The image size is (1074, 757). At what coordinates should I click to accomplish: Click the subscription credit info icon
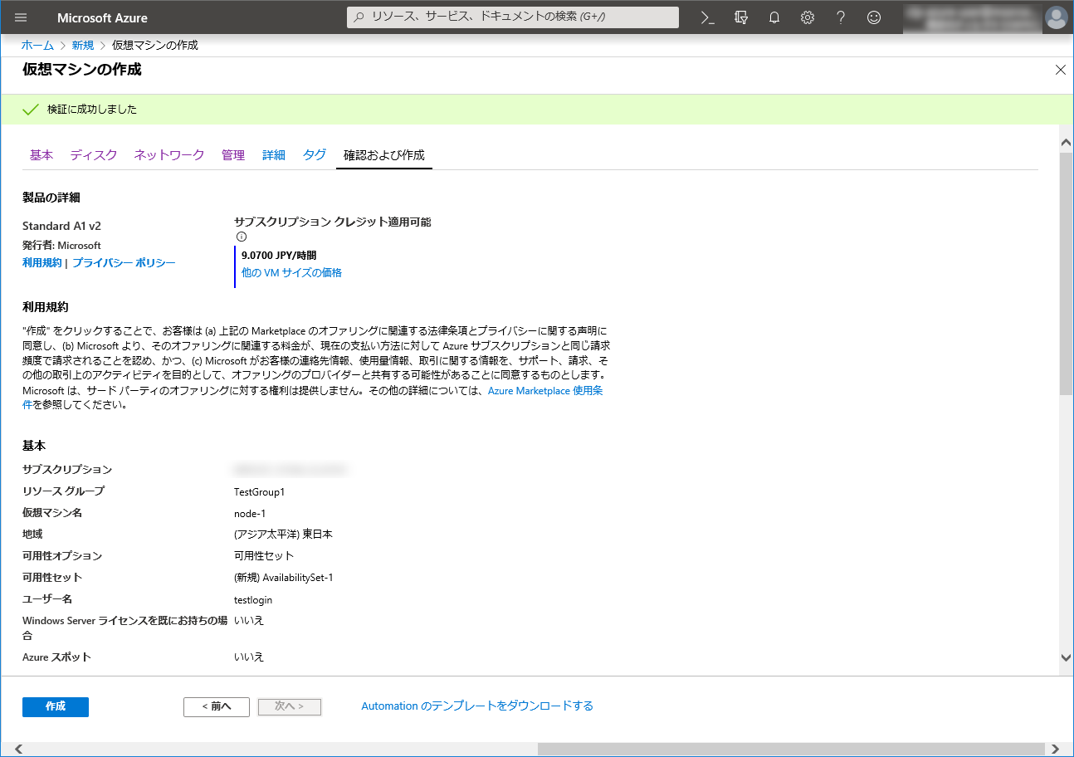click(x=242, y=237)
